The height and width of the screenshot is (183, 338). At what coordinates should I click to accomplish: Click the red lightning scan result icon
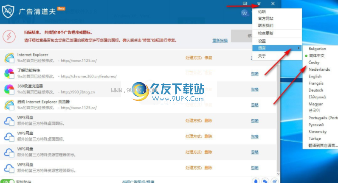tap(9, 36)
